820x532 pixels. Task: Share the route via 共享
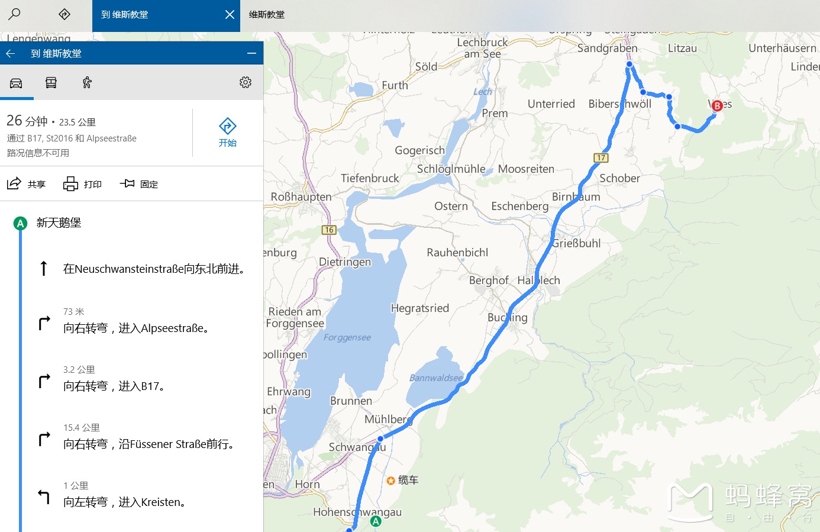pyautogui.click(x=26, y=184)
